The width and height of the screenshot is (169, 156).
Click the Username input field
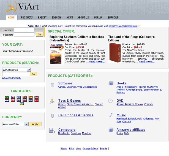pyautogui.click(x=24, y=30)
